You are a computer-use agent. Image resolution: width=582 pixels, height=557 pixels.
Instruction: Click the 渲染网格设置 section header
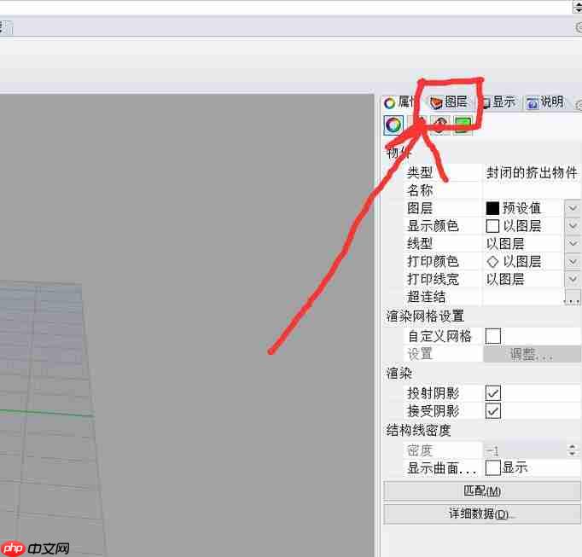pos(425,316)
